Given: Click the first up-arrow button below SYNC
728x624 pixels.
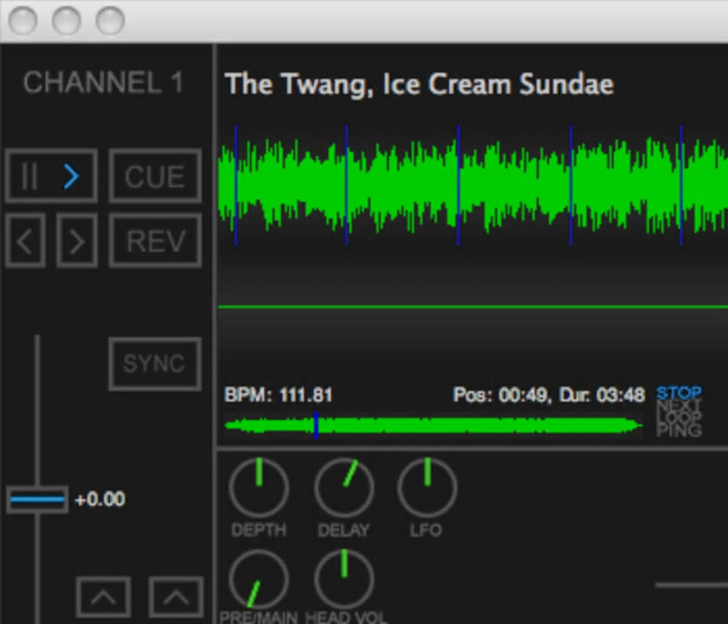Looking at the screenshot, I should [x=103, y=597].
